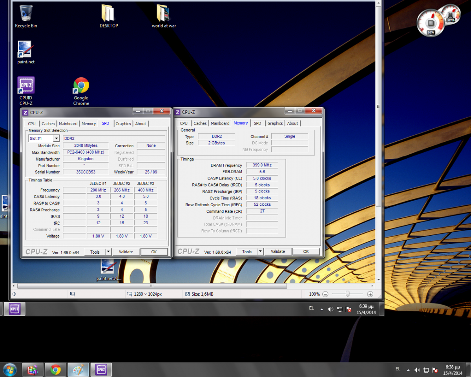Open the world at war folder

pyautogui.click(x=164, y=16)
